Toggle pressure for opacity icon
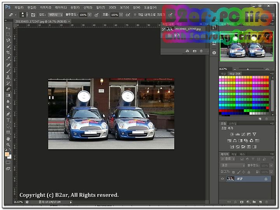Screen dimensions: 280x210 point(96,15)
